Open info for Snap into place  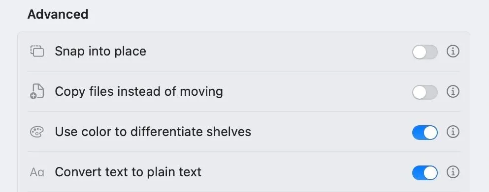tap(453, 52)
